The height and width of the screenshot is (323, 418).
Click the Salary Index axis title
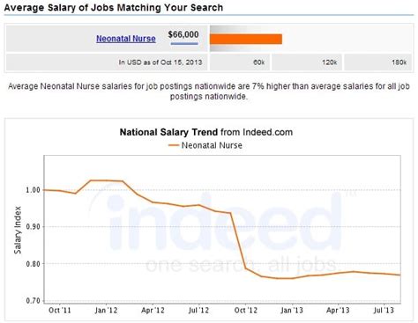coord(18,230)
